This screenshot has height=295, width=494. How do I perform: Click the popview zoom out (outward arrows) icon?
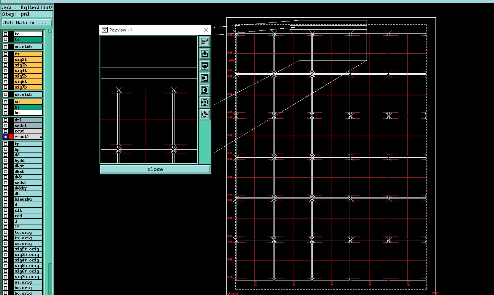[205, 114]
